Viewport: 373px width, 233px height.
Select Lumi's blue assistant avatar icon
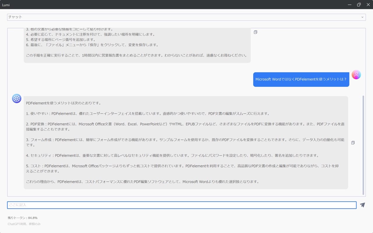[x=17, y=99]
